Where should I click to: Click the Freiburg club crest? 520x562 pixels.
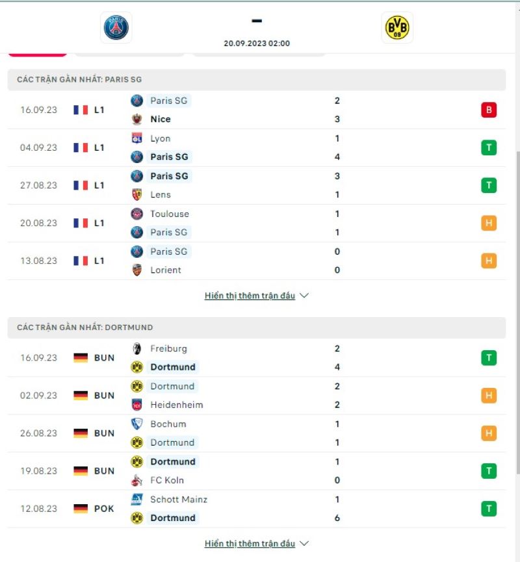(136, 348)
